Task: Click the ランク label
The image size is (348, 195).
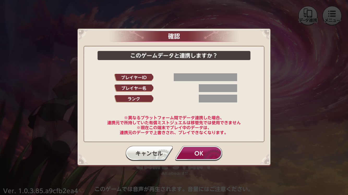Action: pos(134,99)
